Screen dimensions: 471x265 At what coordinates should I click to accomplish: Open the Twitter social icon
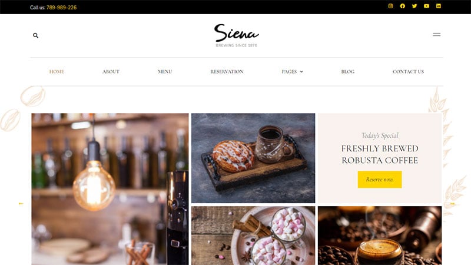point(414,6)
